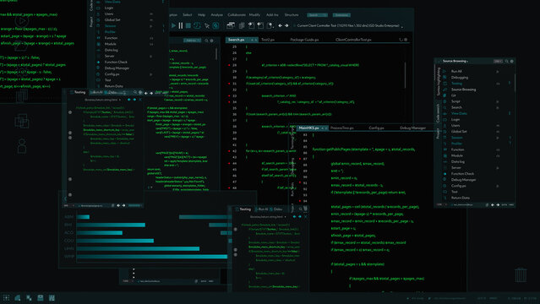Viewport: 540px width, 304px height.
Task: Open the trash bin on the desktop
Action: [521, 274]
